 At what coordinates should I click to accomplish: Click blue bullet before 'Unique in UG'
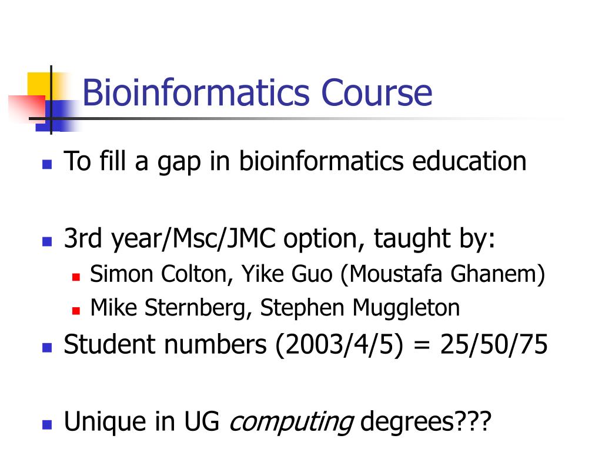(47, 424)
